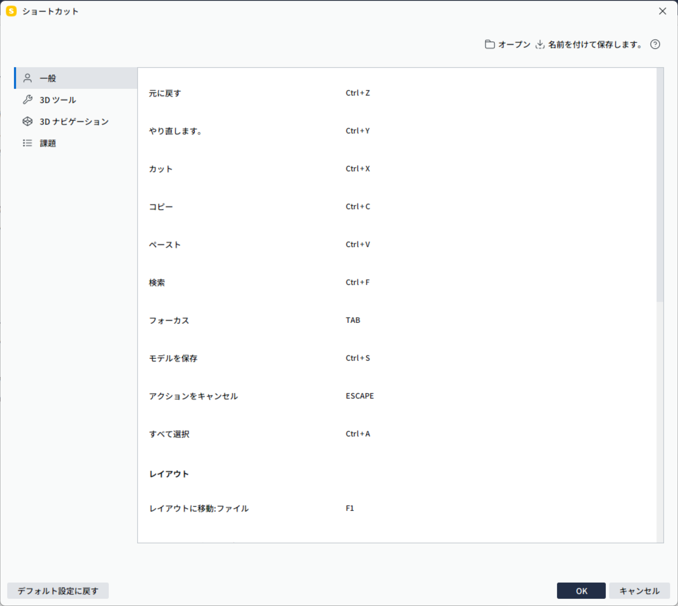This screenshot has width=678, height=606.
Task: Close the ショートカット dialog window
Action: (662, 11)
